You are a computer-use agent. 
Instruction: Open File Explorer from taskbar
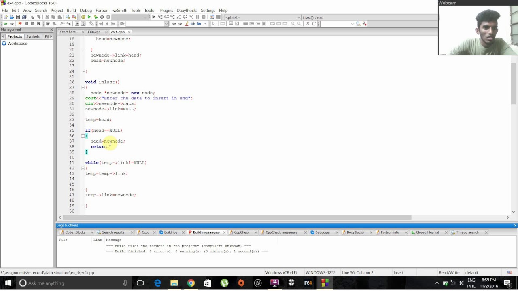pos(174,283)
